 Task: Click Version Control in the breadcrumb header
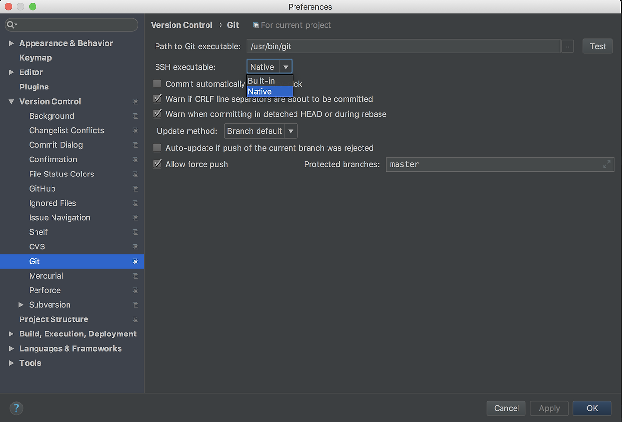(182, 25)
